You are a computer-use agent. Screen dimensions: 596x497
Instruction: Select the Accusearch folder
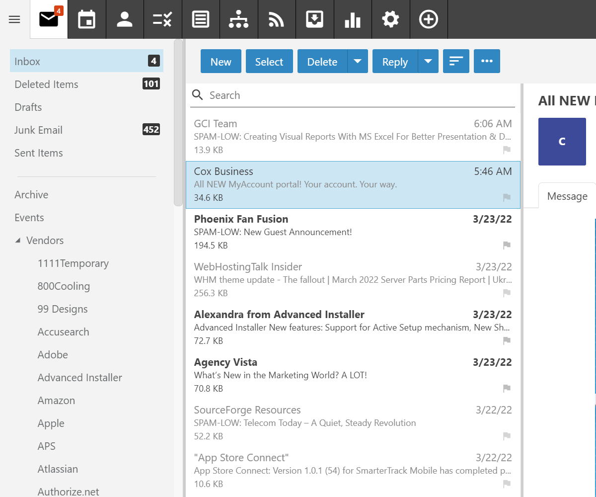pos(63,331)
